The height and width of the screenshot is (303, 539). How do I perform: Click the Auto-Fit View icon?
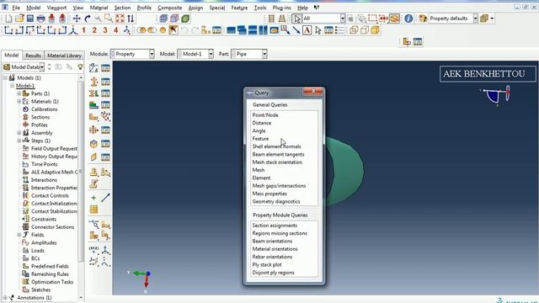(x=120, y=19)
